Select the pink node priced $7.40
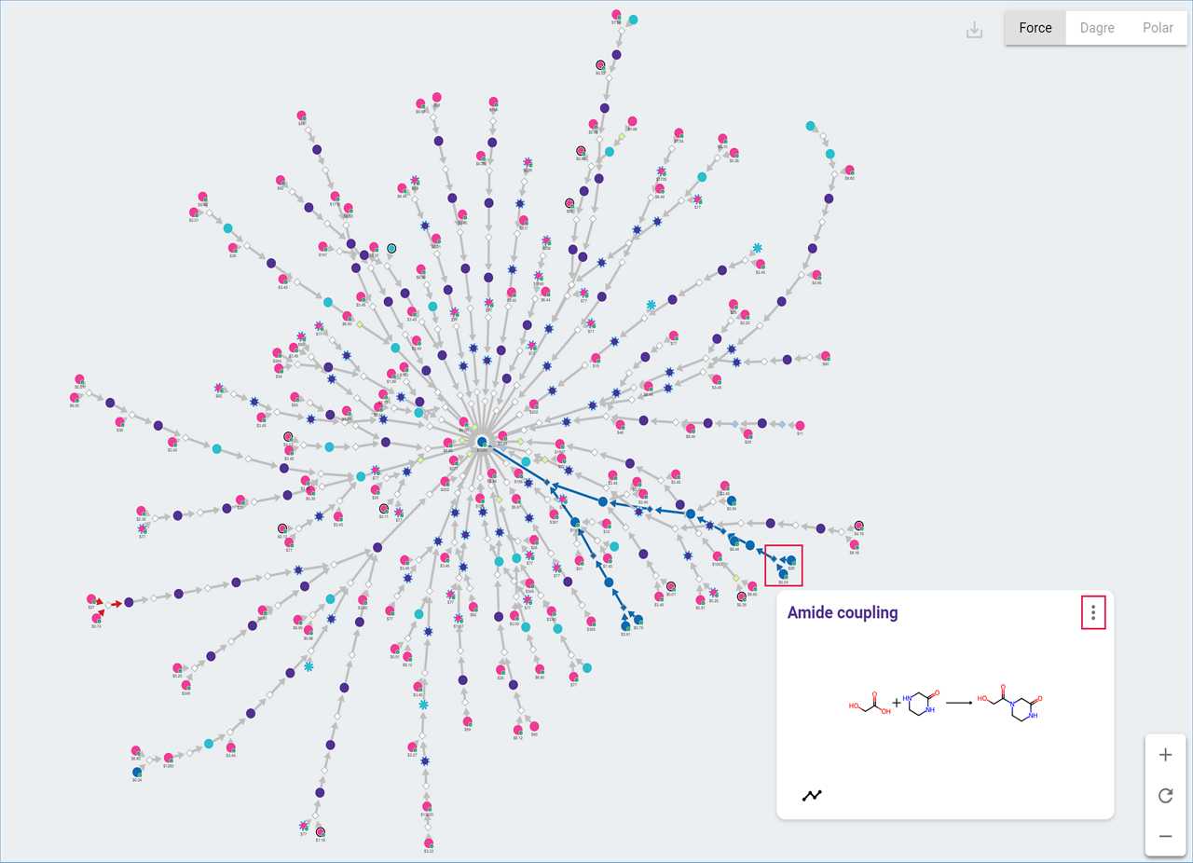Screen dimensions: 1193x863 [x=607, y=558]
